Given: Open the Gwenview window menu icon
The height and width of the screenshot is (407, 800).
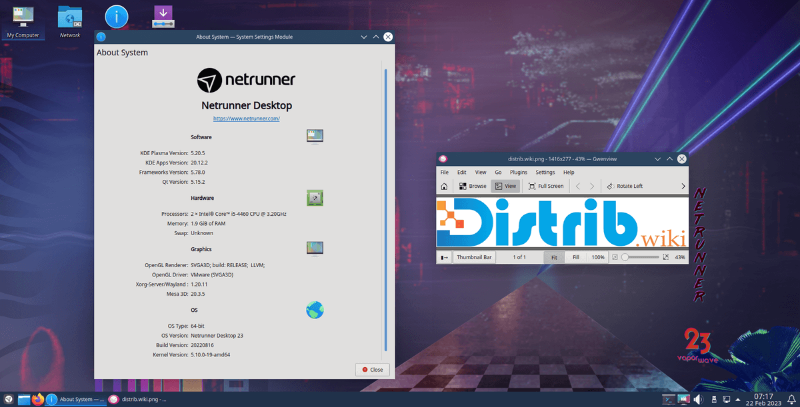Looking at the screenshot, I should [x=444, y=159].
